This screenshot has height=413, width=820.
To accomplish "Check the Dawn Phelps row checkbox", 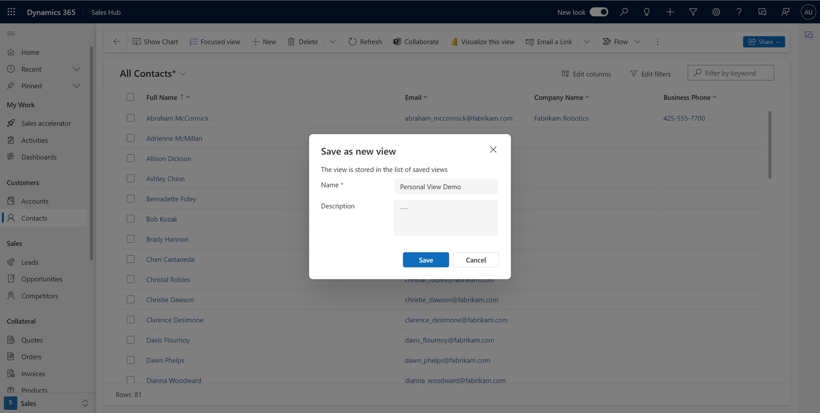I will 130,360.
